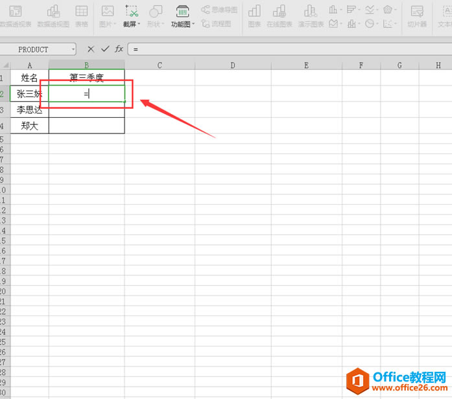This screenshot has height=399, width=452.
Task: Expand the PRODUCT name box dropdown
Action: pos(73,49)
